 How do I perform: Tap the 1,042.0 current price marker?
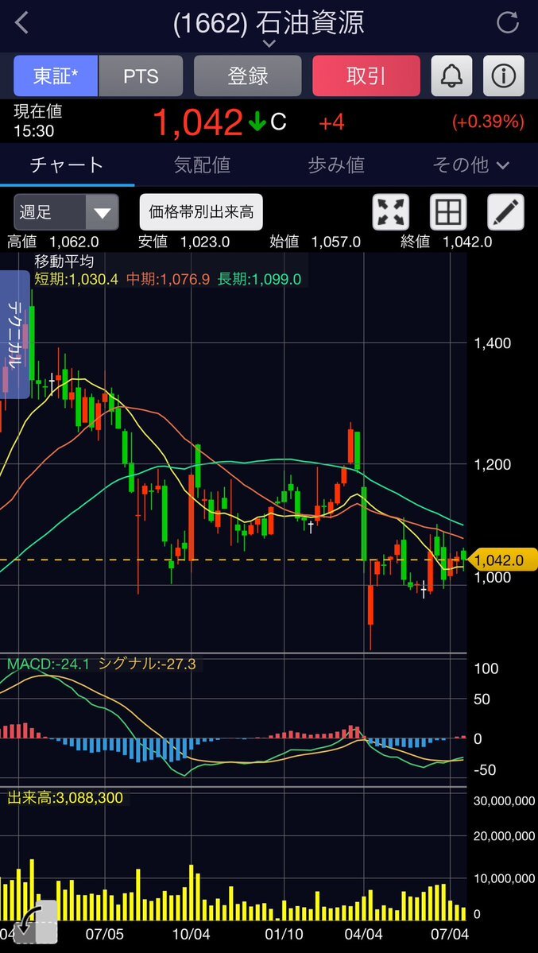(x=504, y=560)
